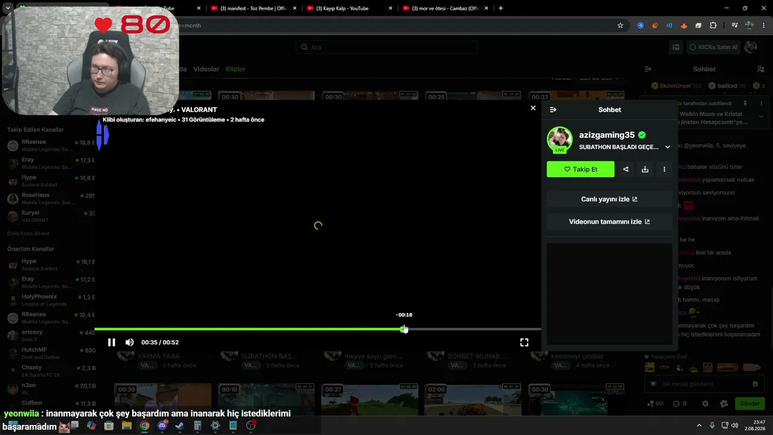Viewport: 773px width, 435px height.
Task: Open Videonun tamamını izle link
Action: tap(609, 222)
